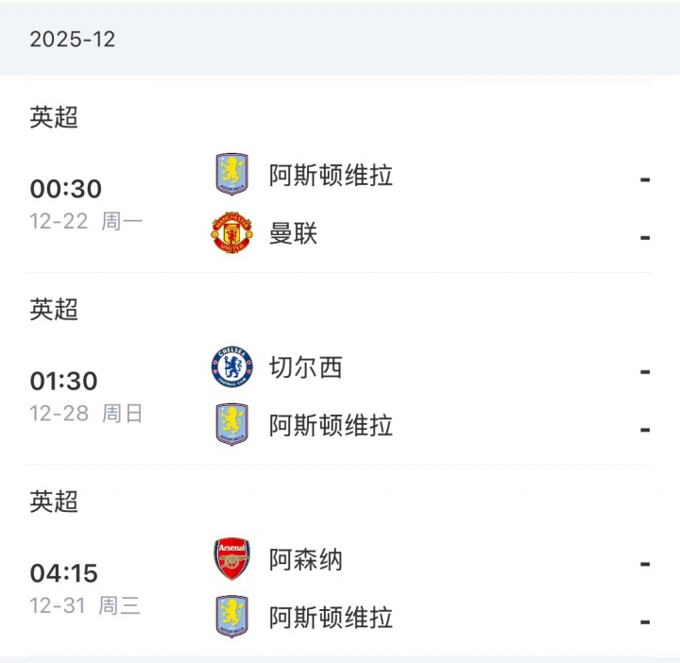The height and width of the screenshot is (663, 680).
Task: Tap the score dash beside 切尔西
Action: point(645,370)
